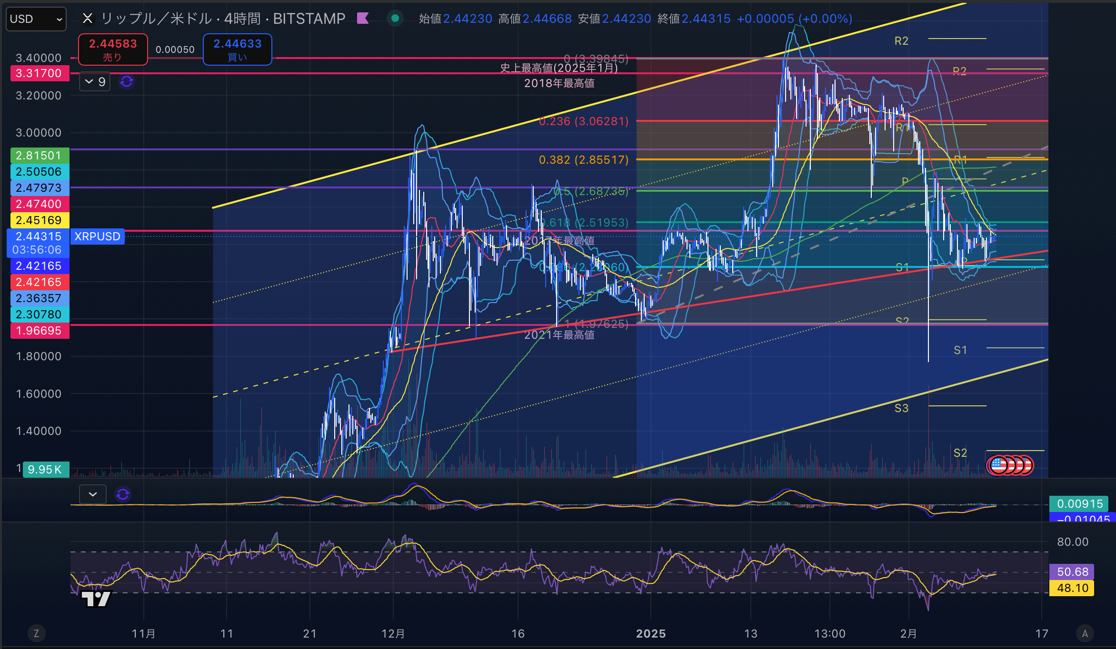Click the 50.68 RSI value label
The image size is (1116, 649).
click(x=1072, y=572)
